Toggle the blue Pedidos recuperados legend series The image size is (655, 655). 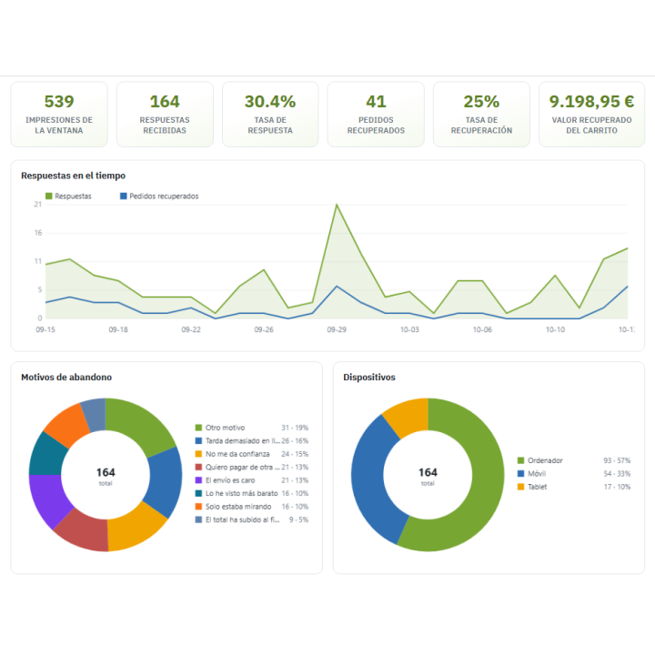point(159,196)
